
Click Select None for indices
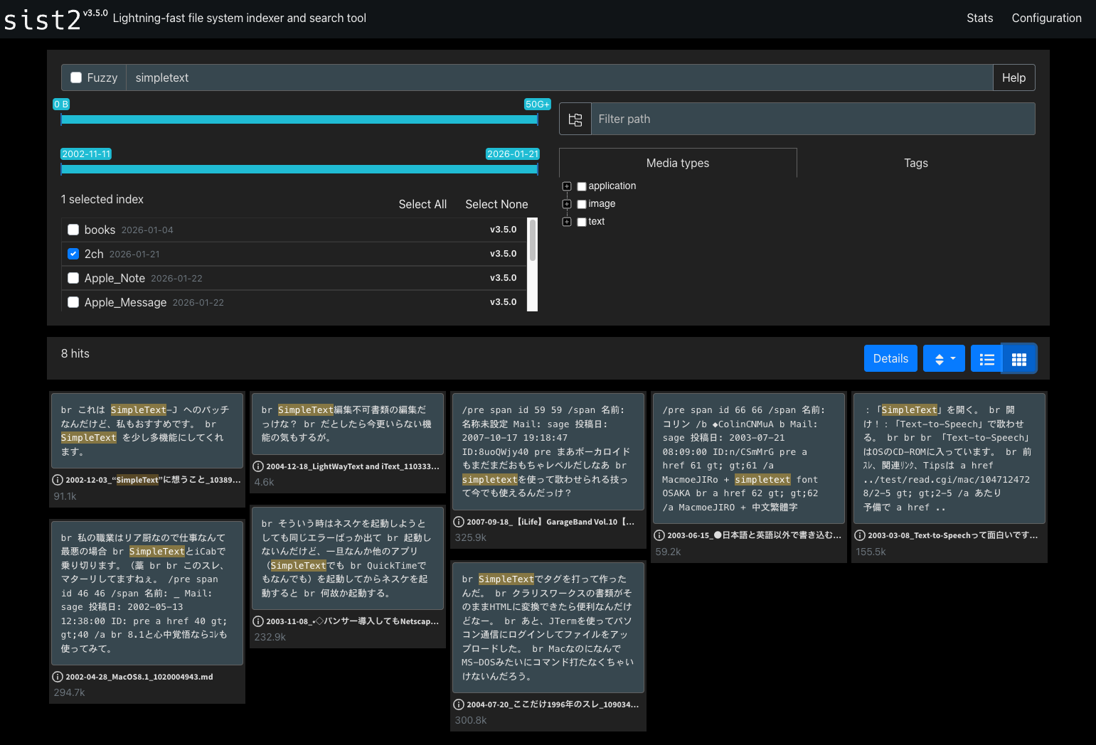tap(496, 205)
